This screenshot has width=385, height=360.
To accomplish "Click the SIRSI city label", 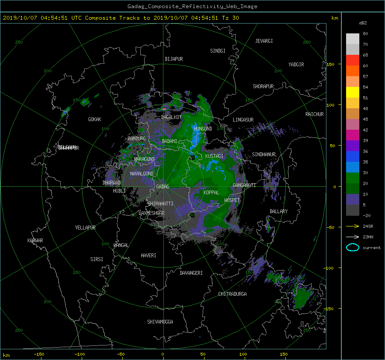I will [x=97, y=259].
